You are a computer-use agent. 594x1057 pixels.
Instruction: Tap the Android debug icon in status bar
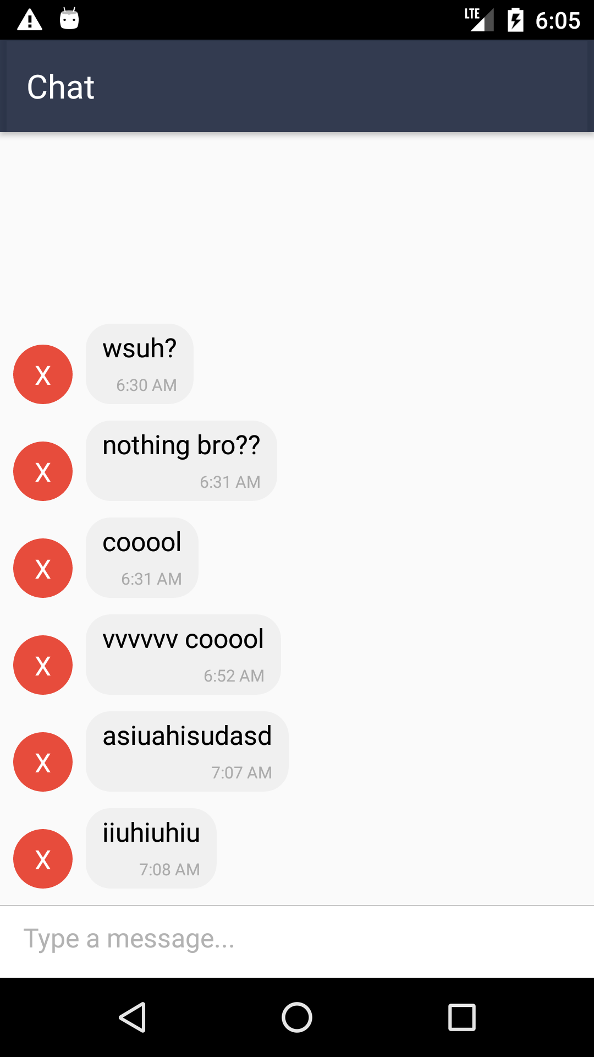[69, 19]
